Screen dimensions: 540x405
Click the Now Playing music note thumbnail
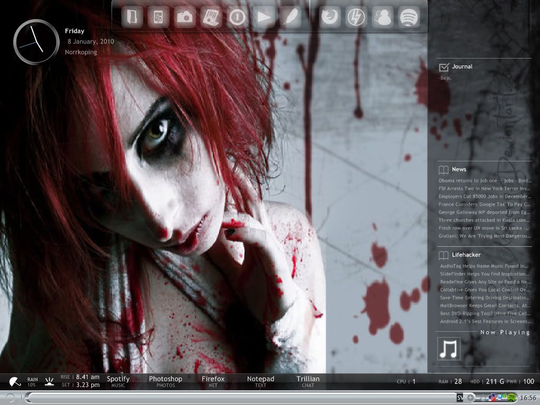[x=449, y=349]
